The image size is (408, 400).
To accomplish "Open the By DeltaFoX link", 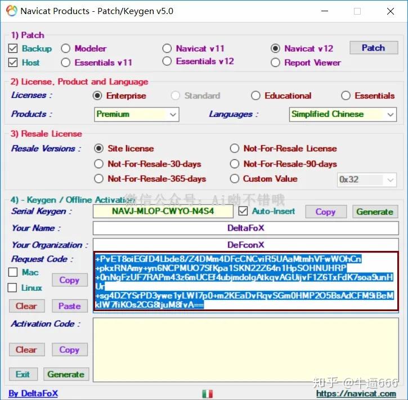I will coord(33,393).
